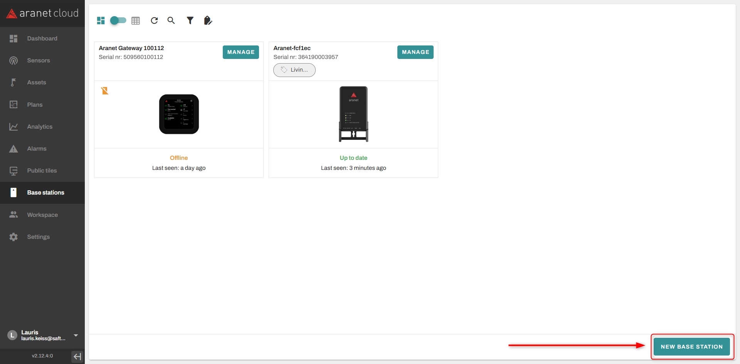Manage Aranet Gateway 100112

240,52
